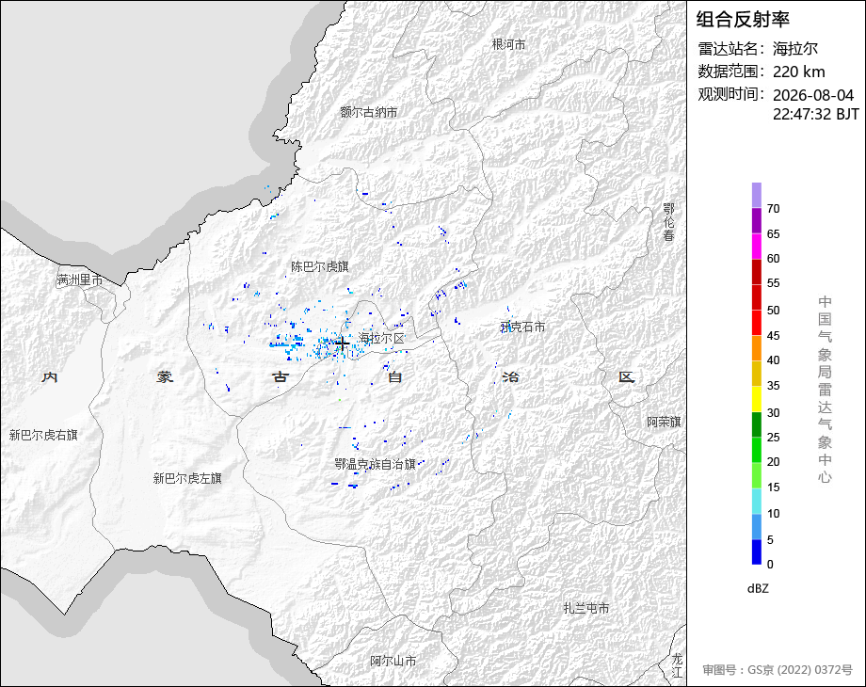
Task: Click the 阿尔山市 city label
Action: 393,661
